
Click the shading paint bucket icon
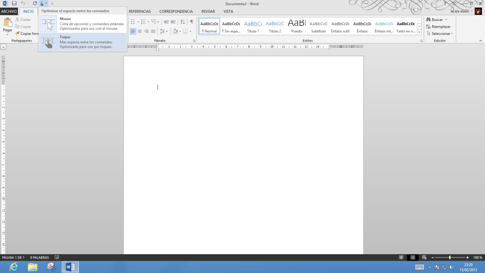pos(175,31)
